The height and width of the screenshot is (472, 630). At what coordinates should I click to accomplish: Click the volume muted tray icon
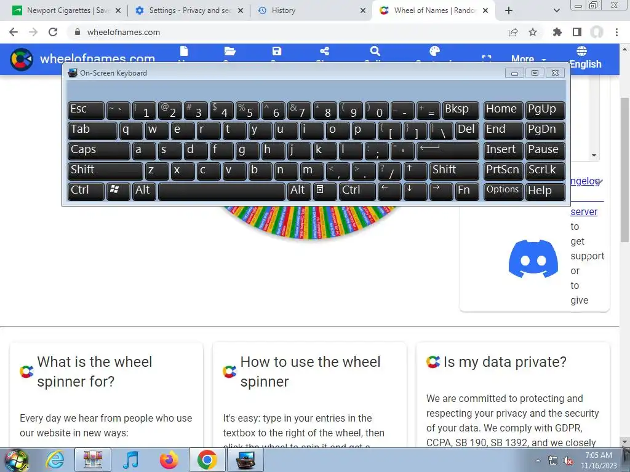568,461
